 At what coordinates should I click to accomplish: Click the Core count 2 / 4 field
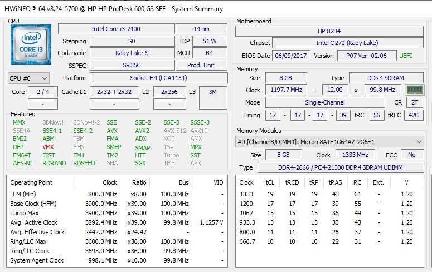pos(43,92)
